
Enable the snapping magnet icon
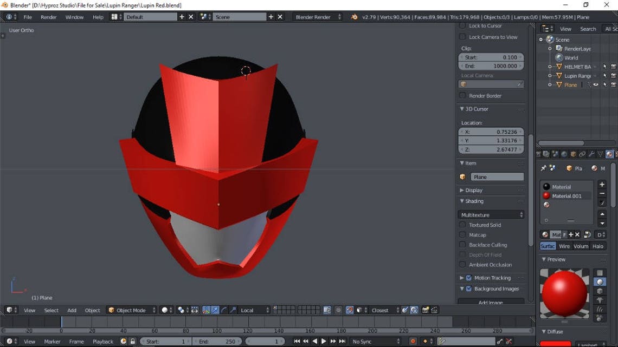click(x=350, y=310)
